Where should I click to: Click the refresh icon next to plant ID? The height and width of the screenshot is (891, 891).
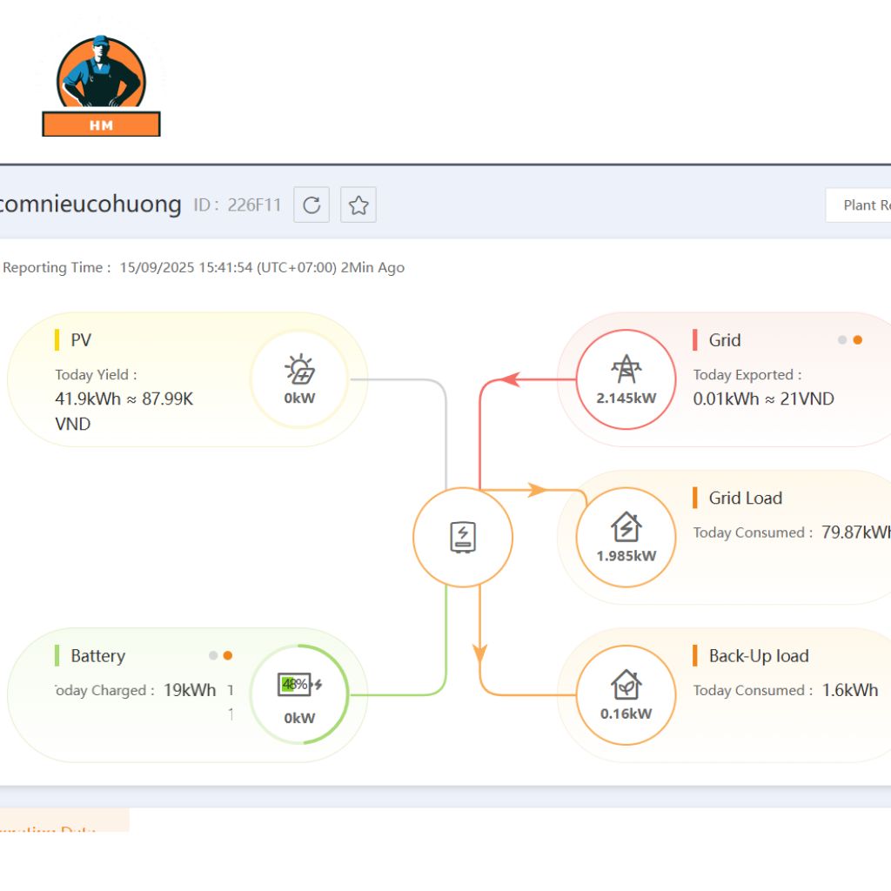pyautogui.click(x=312, y=205)
